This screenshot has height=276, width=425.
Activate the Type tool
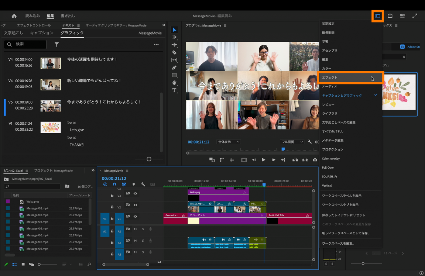174,90
